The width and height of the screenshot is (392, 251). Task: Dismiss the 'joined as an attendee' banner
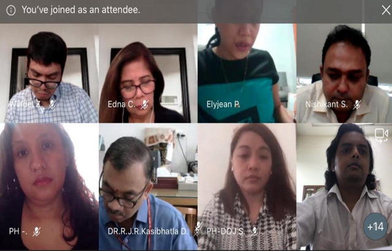click(x=386, y=10)
